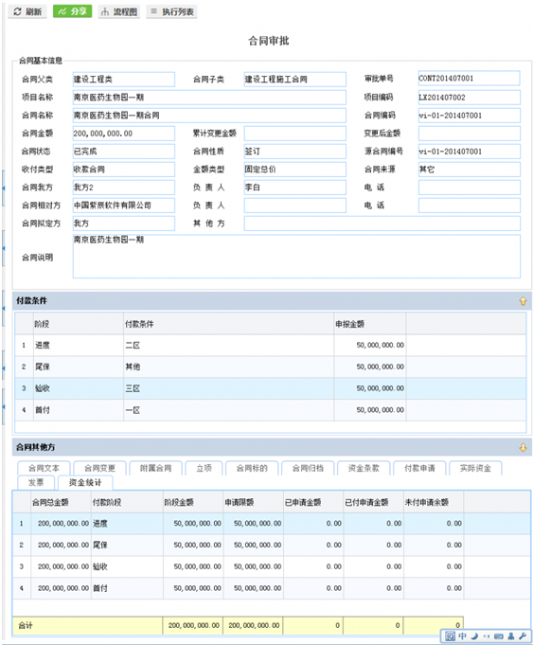Screen dimensions: 533x645
Task: Click the 申请限额 column header
Action: pyautogui.click(x=253, y=502)
